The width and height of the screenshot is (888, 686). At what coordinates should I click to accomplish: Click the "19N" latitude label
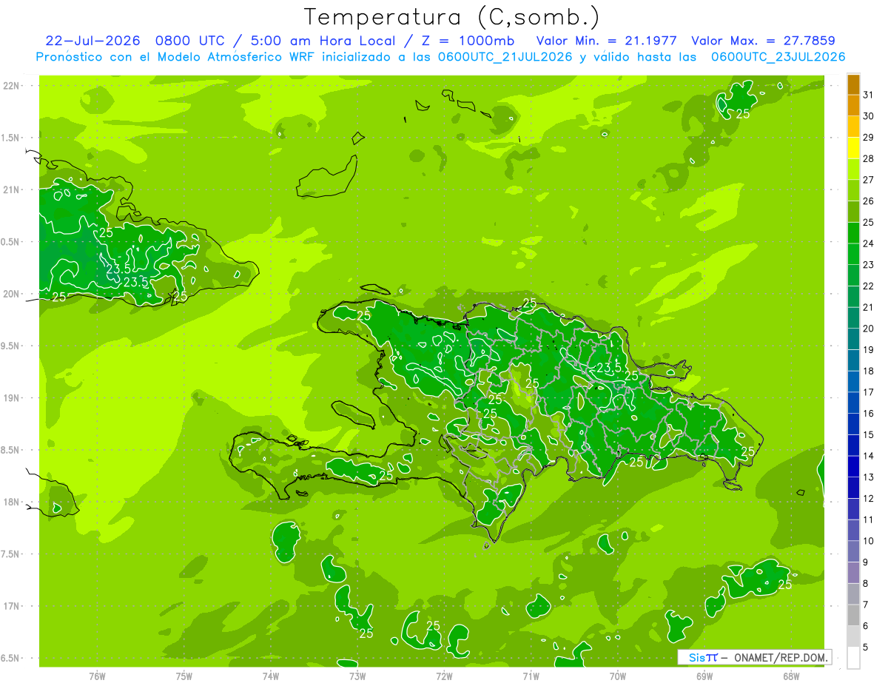point(11,398)
